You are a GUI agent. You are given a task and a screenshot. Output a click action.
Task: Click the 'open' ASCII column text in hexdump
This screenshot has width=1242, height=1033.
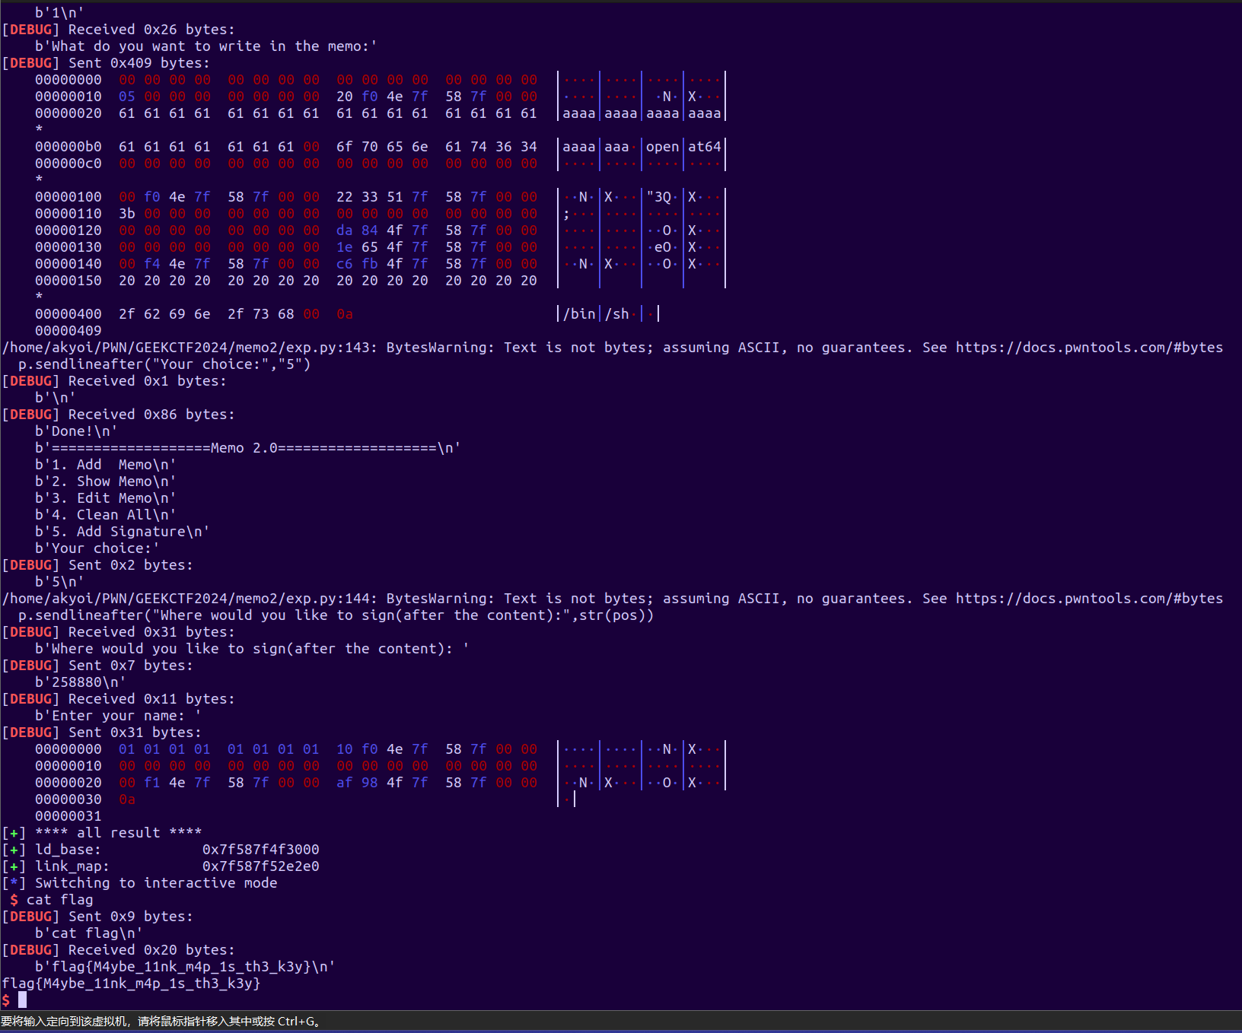(x=662, y=146)
